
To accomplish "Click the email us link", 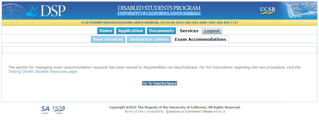I will coord(219,112).
